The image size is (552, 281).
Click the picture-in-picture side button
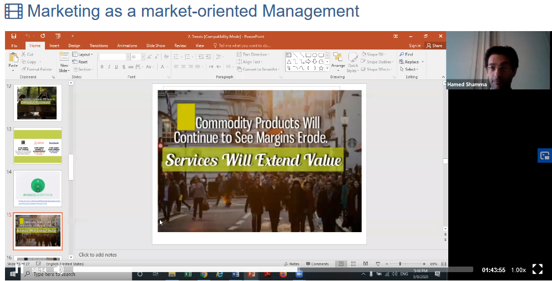pyautogui.click(x=545, y=155)
